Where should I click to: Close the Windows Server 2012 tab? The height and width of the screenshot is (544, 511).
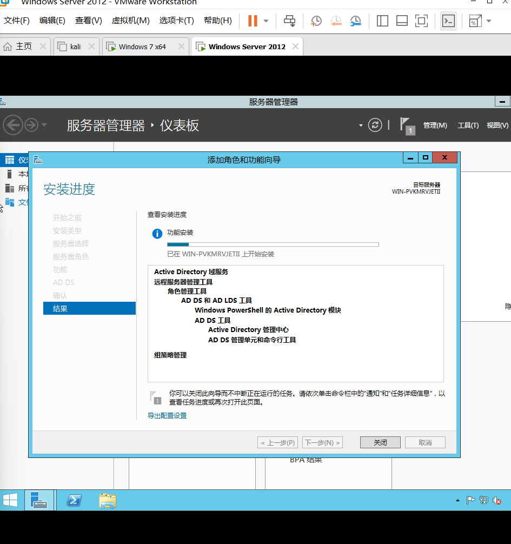coord(296,46)
